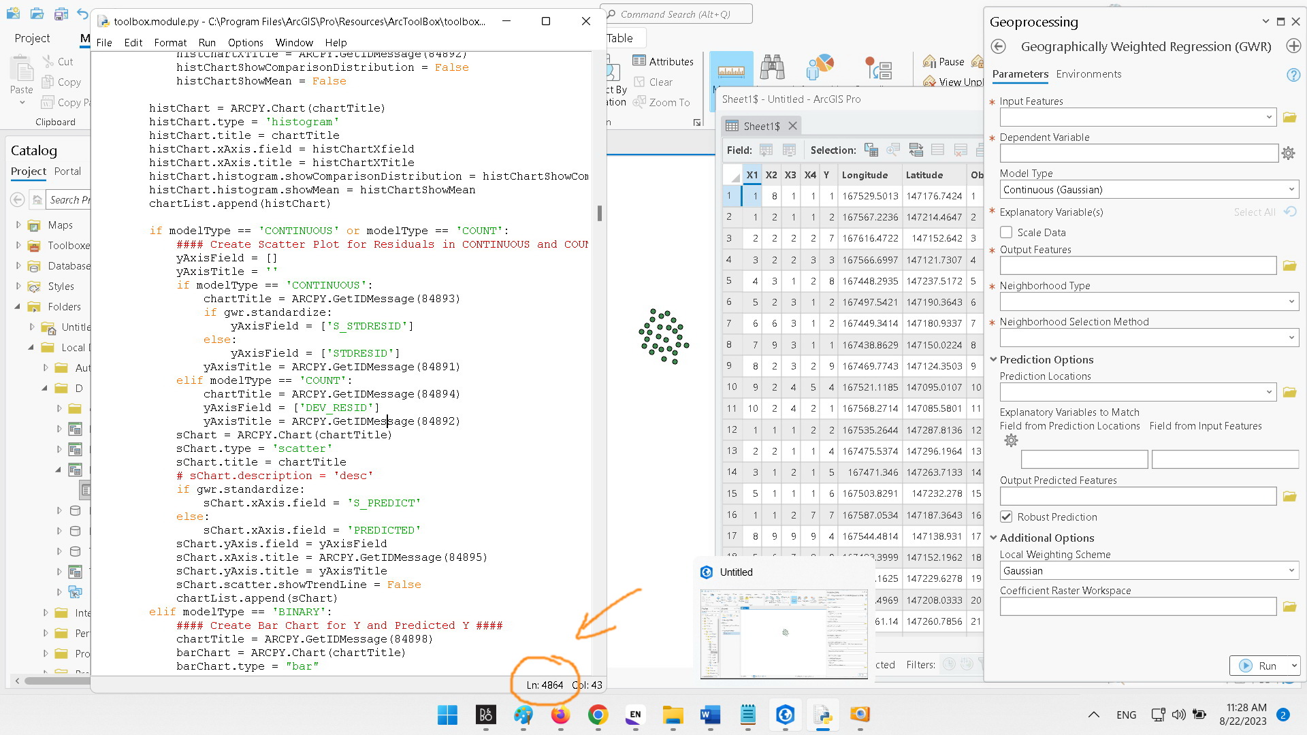Click the Add Field icon in table toolbar
Image resolution: width=1307 pixels, height=735 pixels.
click(767, 150)
